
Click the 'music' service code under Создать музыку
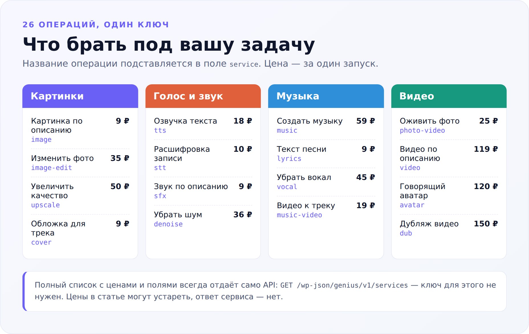click(287, 130)
